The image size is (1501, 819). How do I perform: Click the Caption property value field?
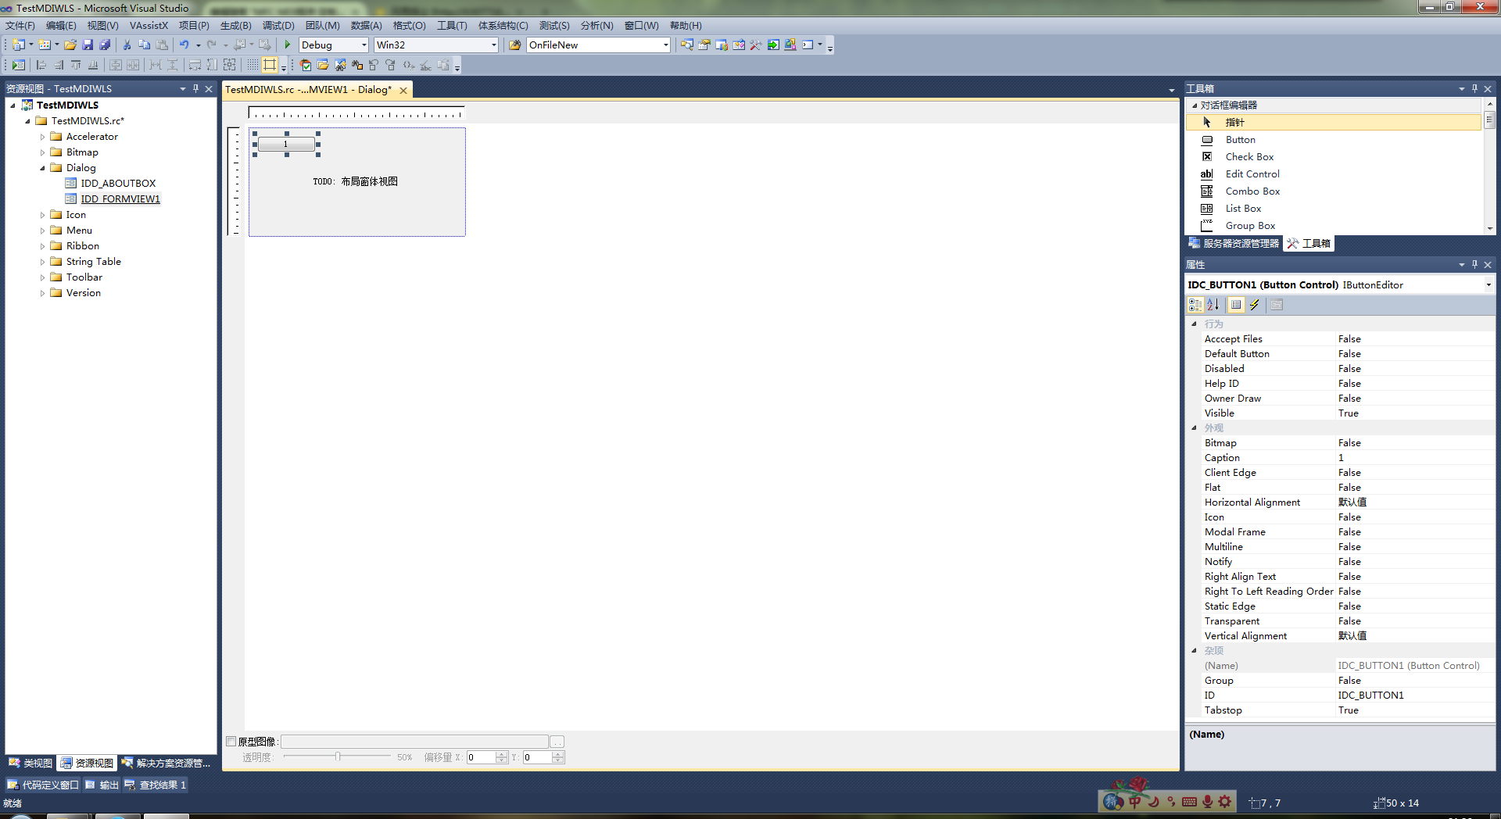coord(1415,458)
